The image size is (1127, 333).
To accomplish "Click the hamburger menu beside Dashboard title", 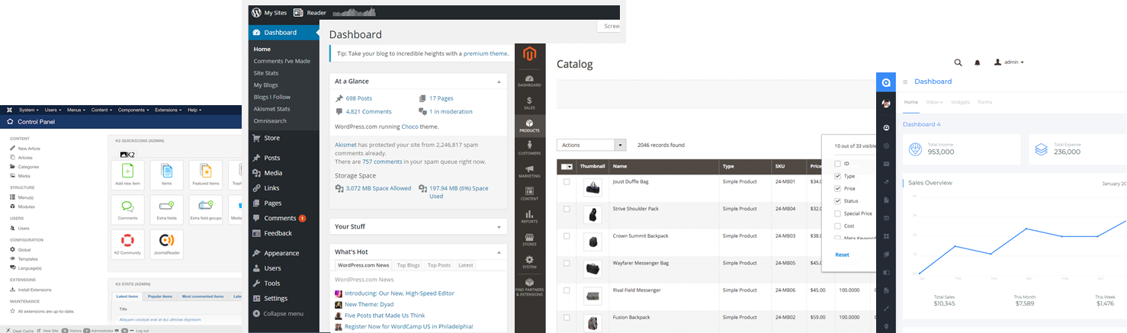I will [905, 82].
